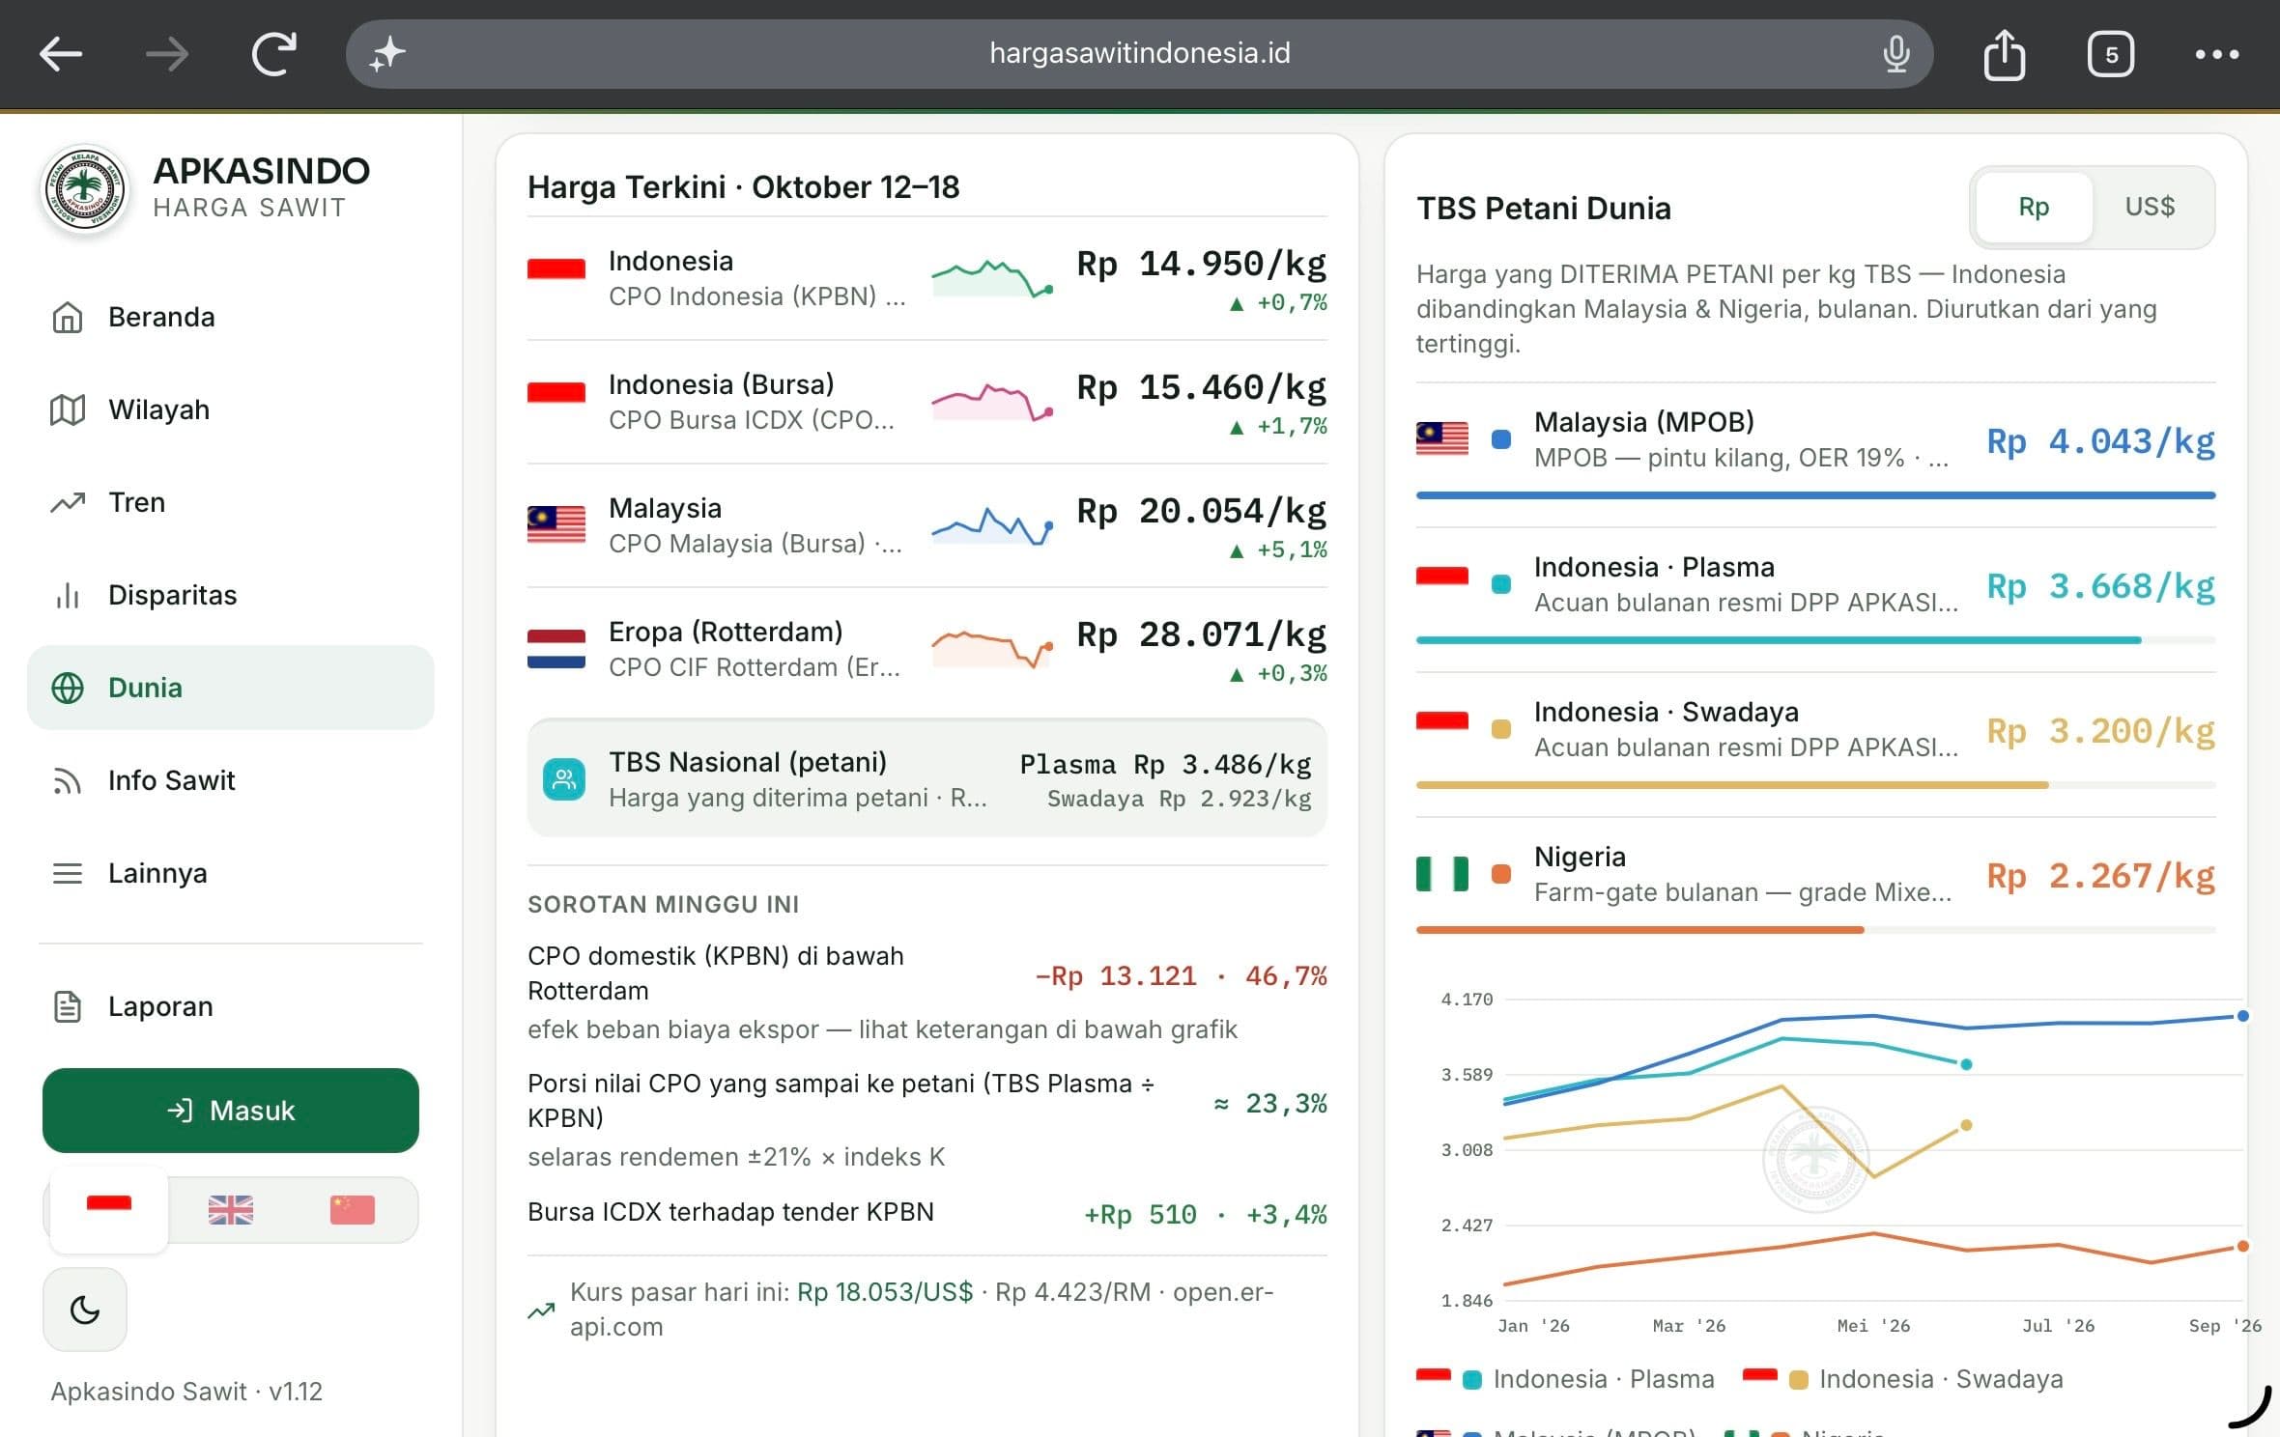Reload the page with the refresh icon

pyautogui.click(x=273, y=54)
